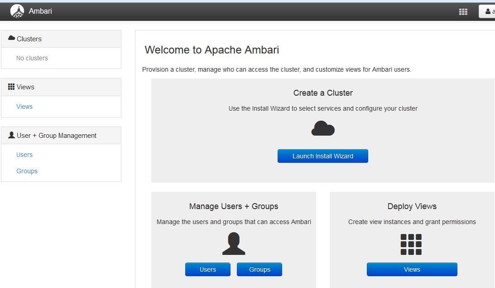Open the views grid icon in header

463,12
